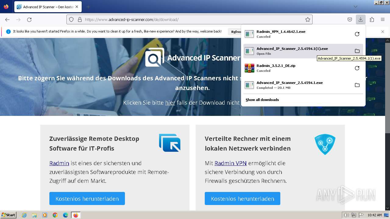Open the Radmin link
Screen dimensions: 390x219
pyautogui.click(x=59, y=163)
